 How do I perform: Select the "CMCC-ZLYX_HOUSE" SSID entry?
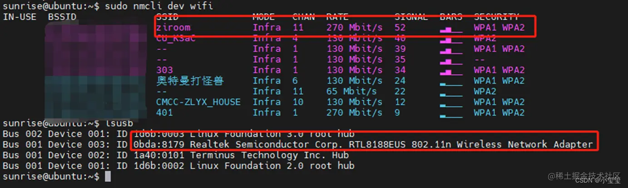(198, 102)
